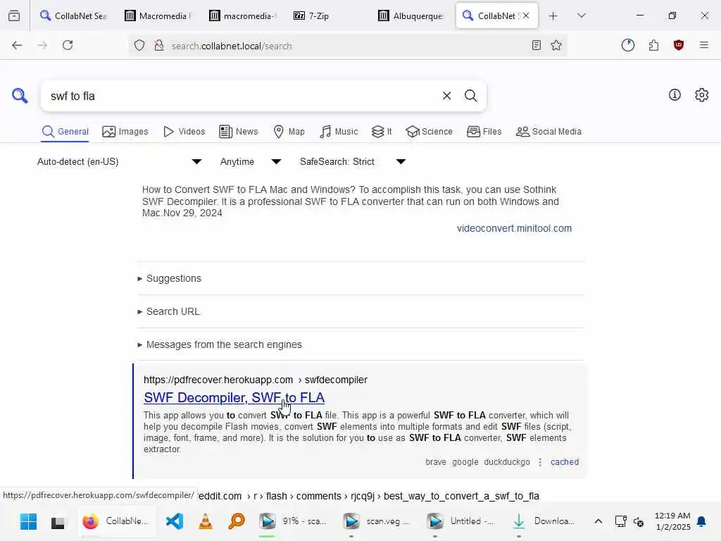Switch to News search category
Screen dimensions: 721x541
point(239,132)
